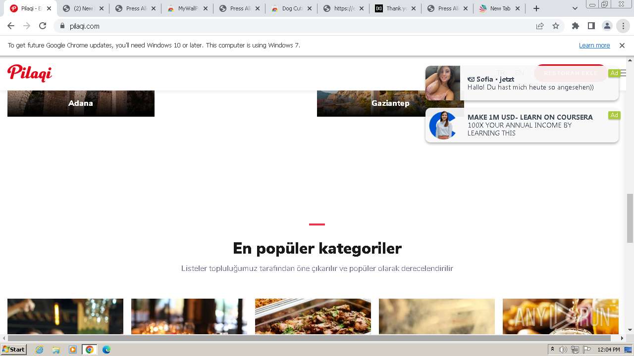634x356 pixels.
Task: Close the MyWallP tab
Action: point(206,8)
